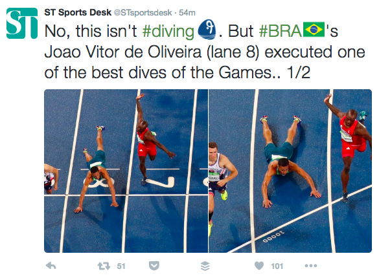Click the tweet text about Joao Vitor
This screenshot has width=379, height=278.
coord(205,52)
